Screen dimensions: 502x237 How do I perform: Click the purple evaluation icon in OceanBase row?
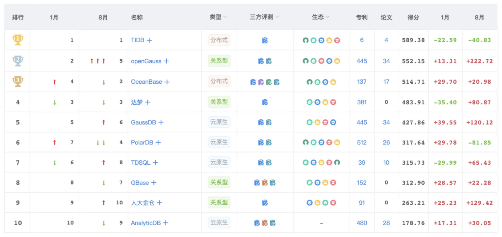pos(261,82)
